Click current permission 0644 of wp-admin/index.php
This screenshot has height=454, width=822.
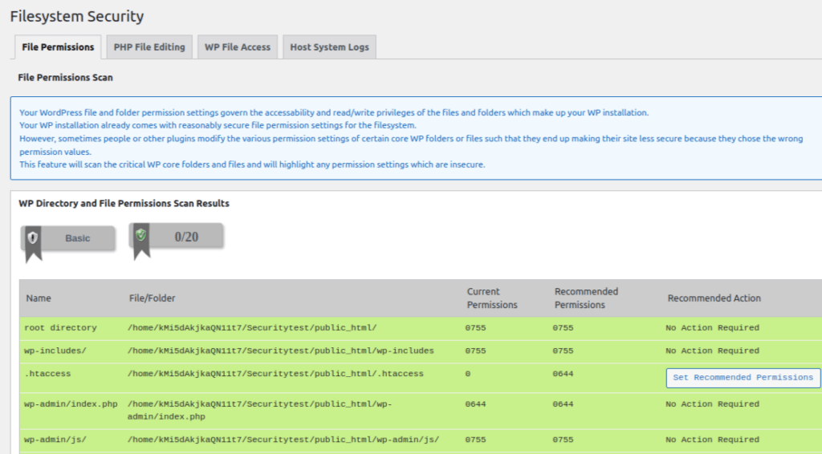475,404
